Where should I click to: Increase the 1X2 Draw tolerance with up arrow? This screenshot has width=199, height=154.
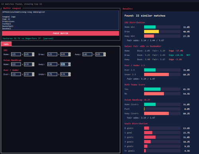pos(69,53)
